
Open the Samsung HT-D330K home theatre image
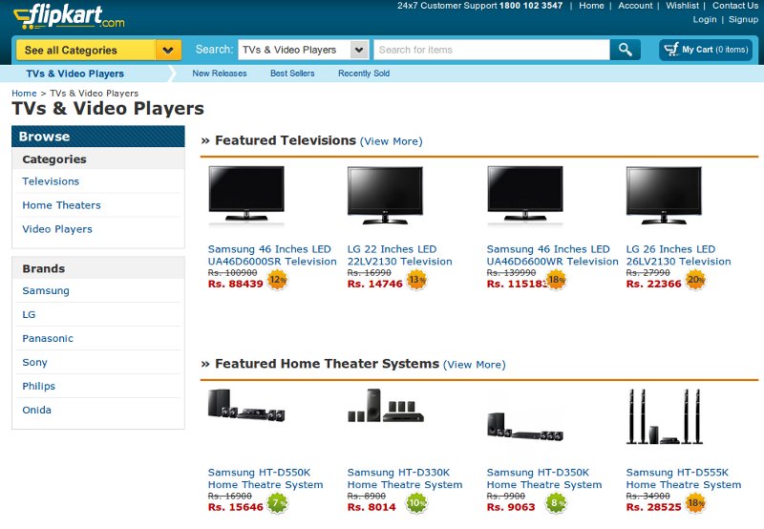pyautogui.click(x=386, y=405)
